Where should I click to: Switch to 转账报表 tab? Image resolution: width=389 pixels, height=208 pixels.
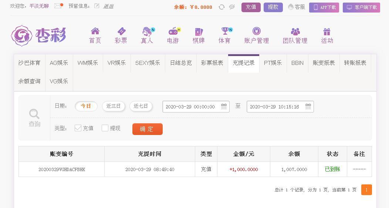355,63
